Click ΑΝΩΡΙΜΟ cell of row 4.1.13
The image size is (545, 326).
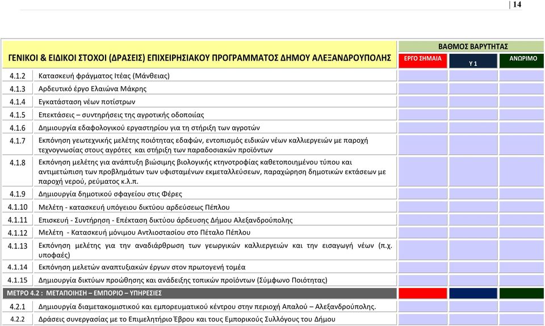(x=522, y=250)
